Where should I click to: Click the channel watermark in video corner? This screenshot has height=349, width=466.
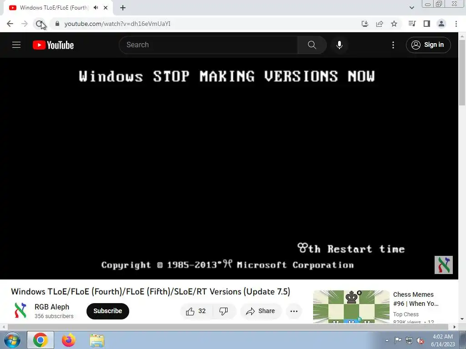(443, 265)
